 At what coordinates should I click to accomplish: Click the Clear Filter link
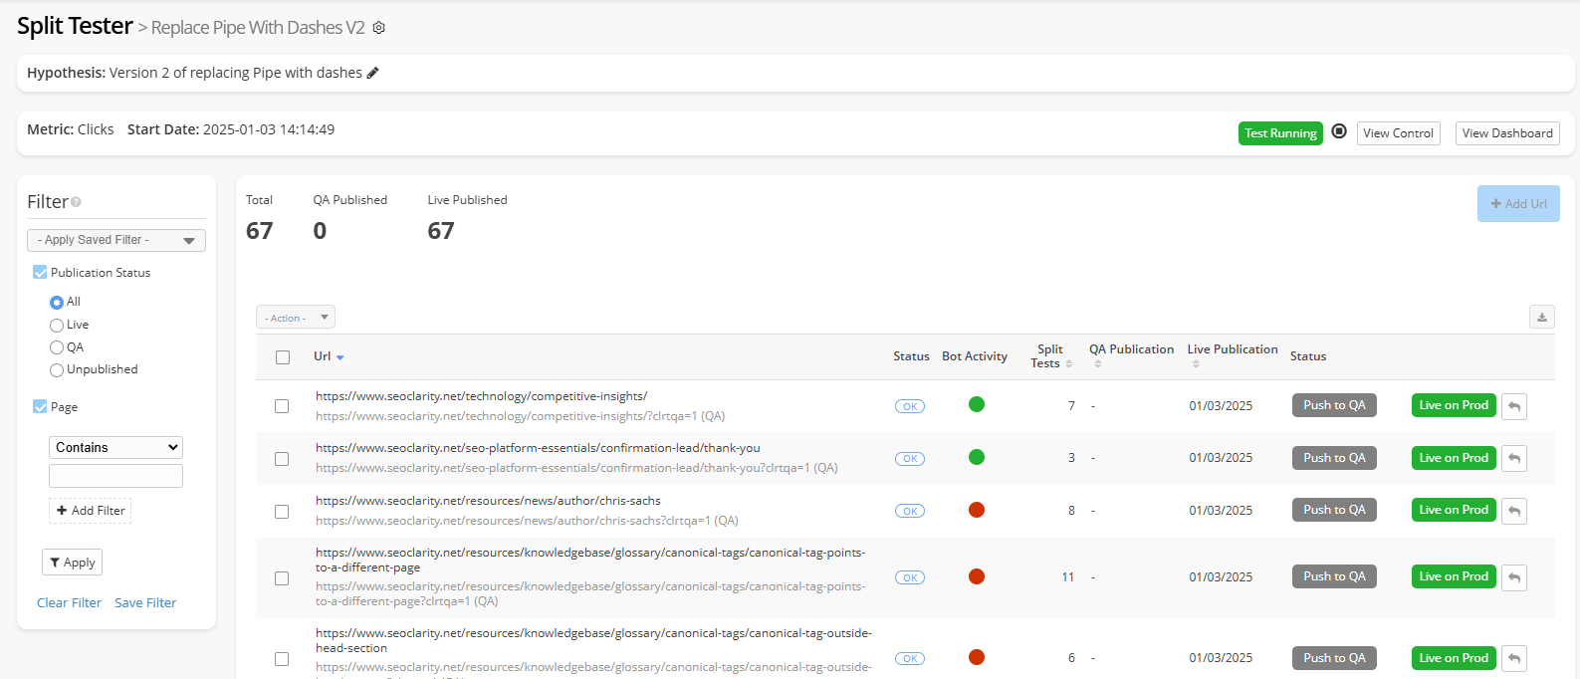[69, 603]
